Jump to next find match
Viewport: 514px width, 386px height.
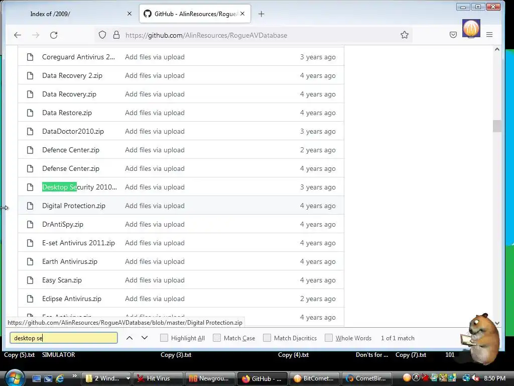145,338
